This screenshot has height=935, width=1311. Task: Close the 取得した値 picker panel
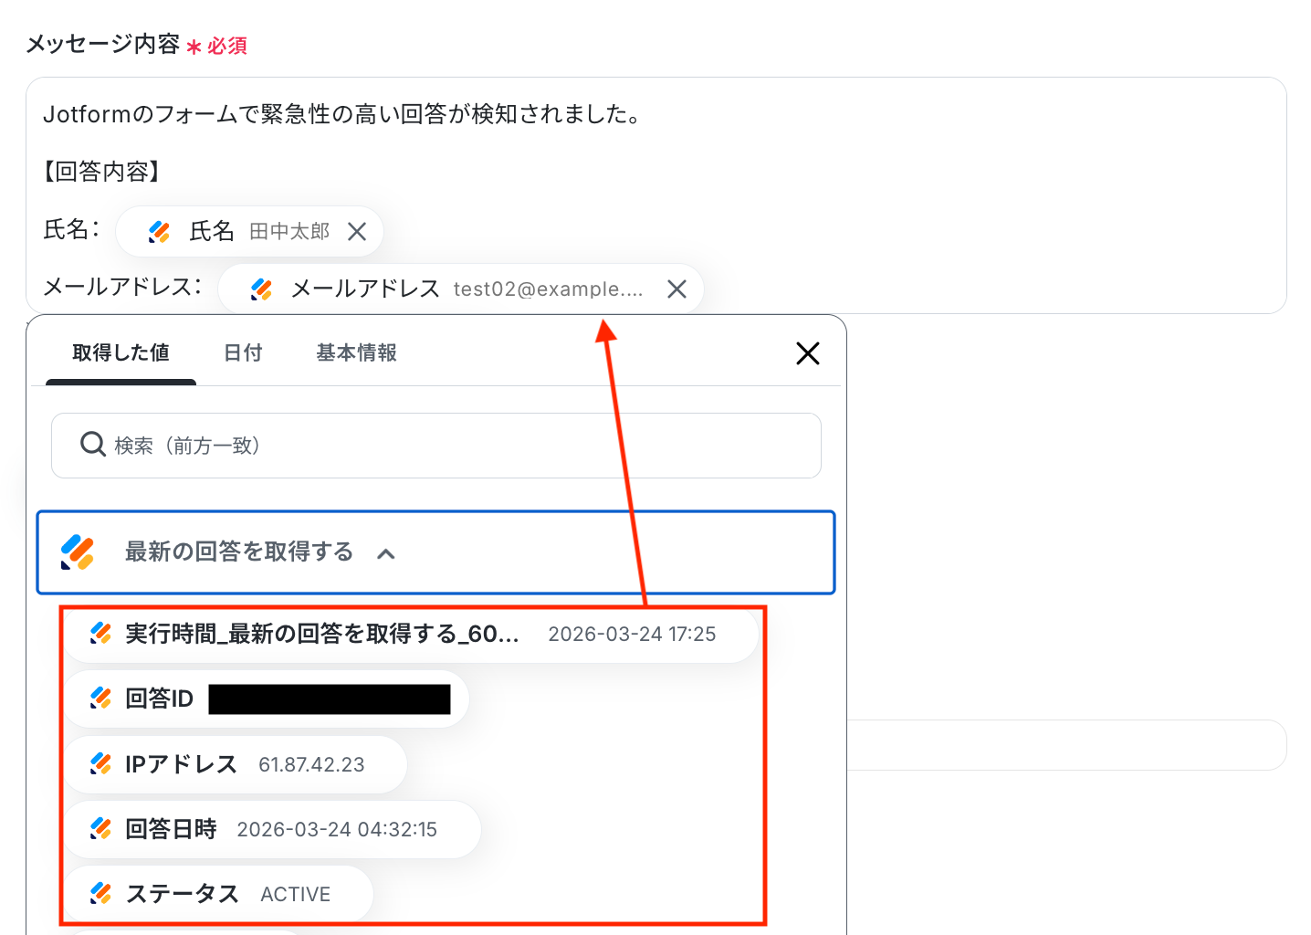tap(808, 353)
